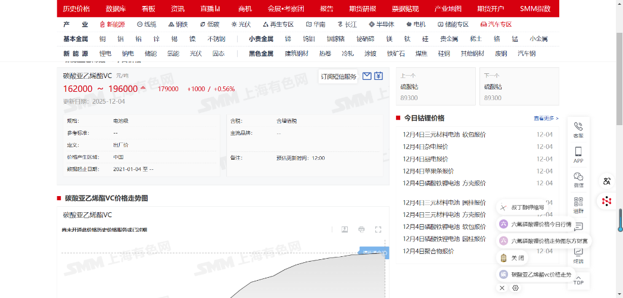Screen dimensions: 623x298
Task: Select 氢能 under 新能源 row
Action: click(x=173, y=54)
